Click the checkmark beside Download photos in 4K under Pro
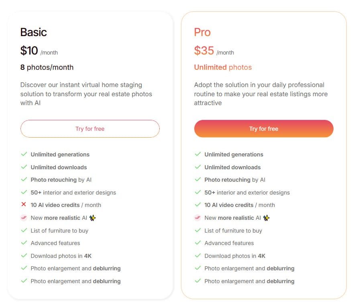354x306 pixels. (x=197, y=256)
